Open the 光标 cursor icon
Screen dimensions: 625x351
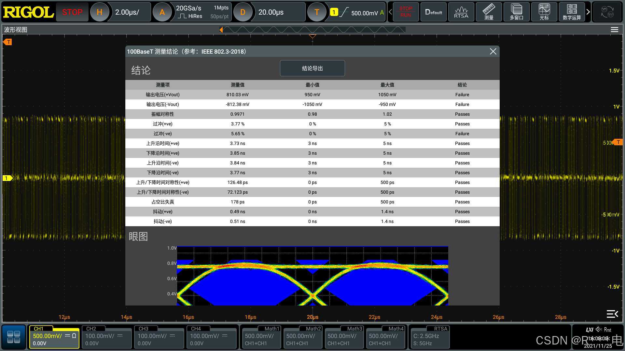point(544,12)
